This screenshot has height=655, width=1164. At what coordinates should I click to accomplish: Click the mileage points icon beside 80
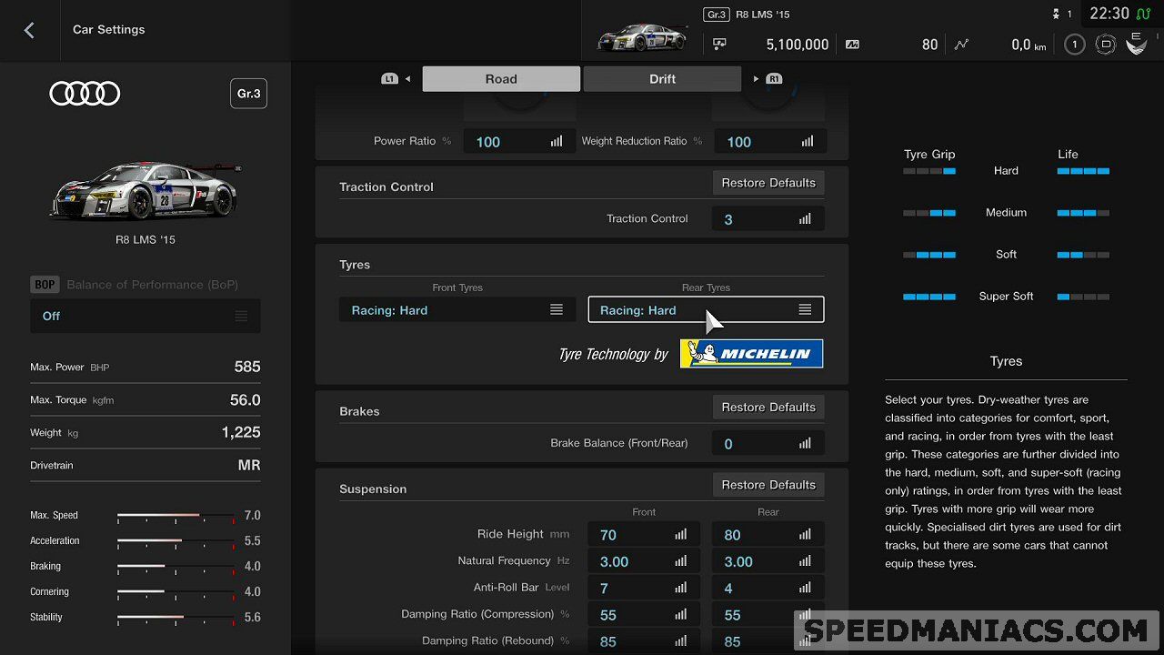[x=852, y=44]
